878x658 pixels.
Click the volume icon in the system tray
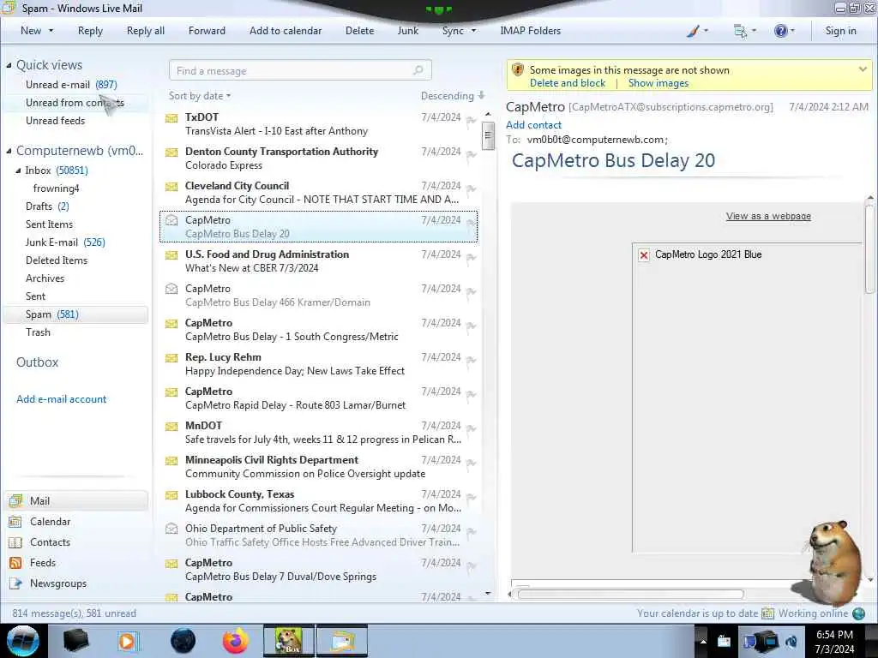[x=791, y=642]
